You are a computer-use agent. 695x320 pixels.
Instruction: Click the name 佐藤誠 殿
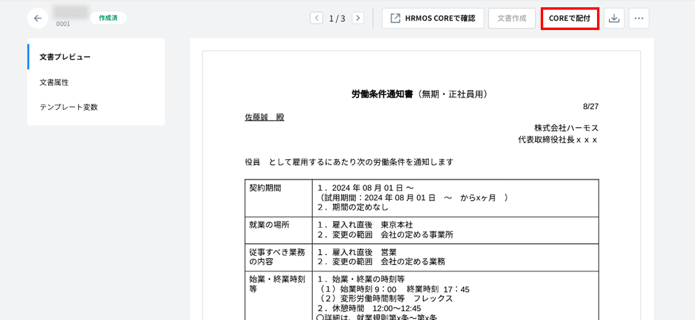[264, 117]
